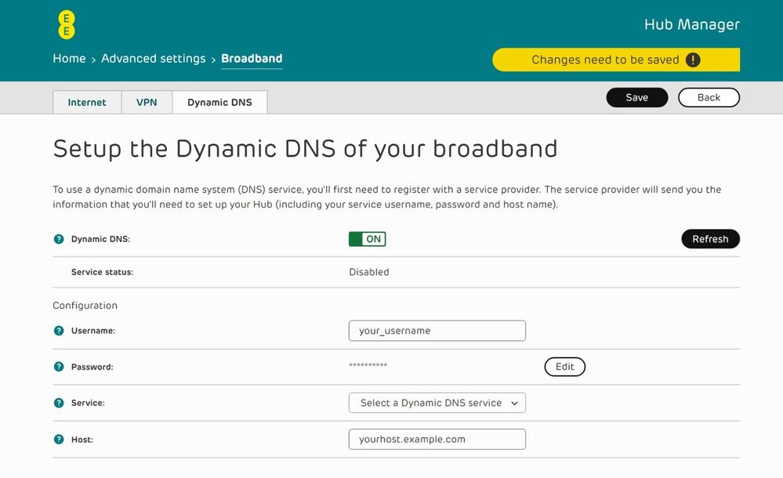This screenshot has height=478, width=783.
Task: Open the VPN tab
Action: 147,103
